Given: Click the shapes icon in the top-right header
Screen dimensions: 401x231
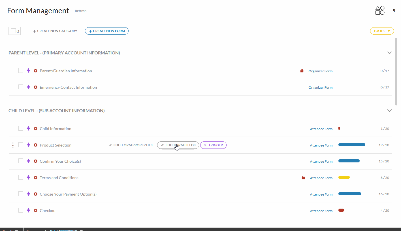Looking at the screenshot, I should coord(380,10).
